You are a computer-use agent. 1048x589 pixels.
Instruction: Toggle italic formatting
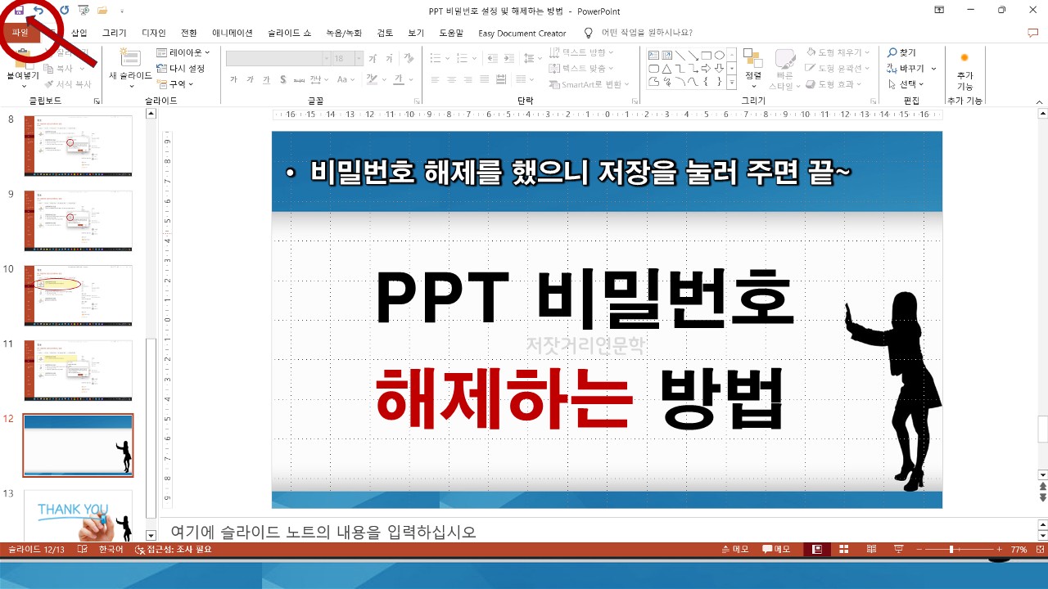point(251,79)
